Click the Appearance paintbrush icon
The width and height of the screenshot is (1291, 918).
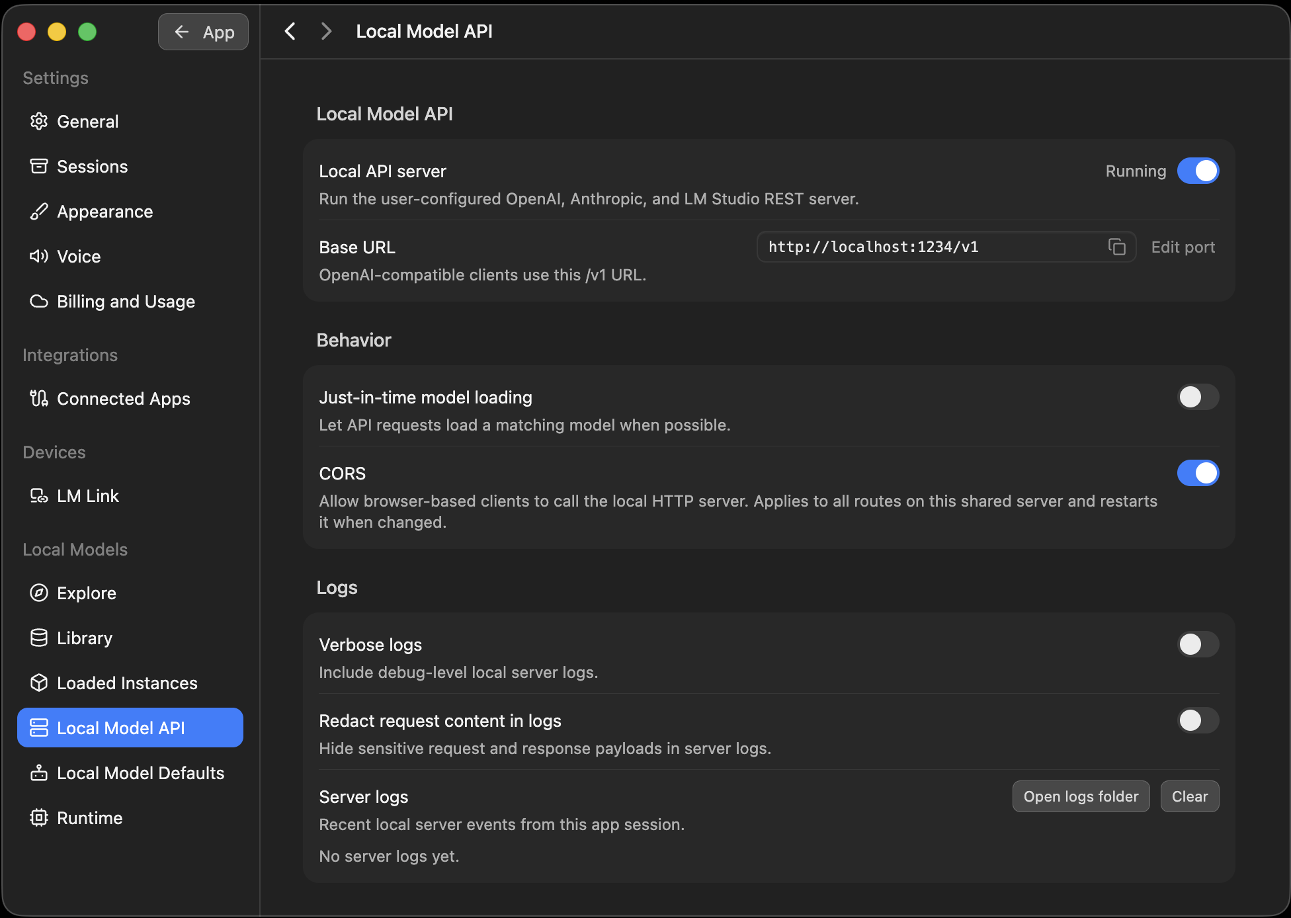click(x=39, y=211)
